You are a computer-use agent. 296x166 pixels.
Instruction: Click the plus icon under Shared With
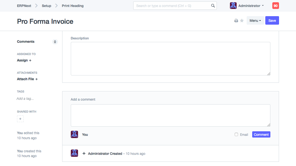coord(20,119)
